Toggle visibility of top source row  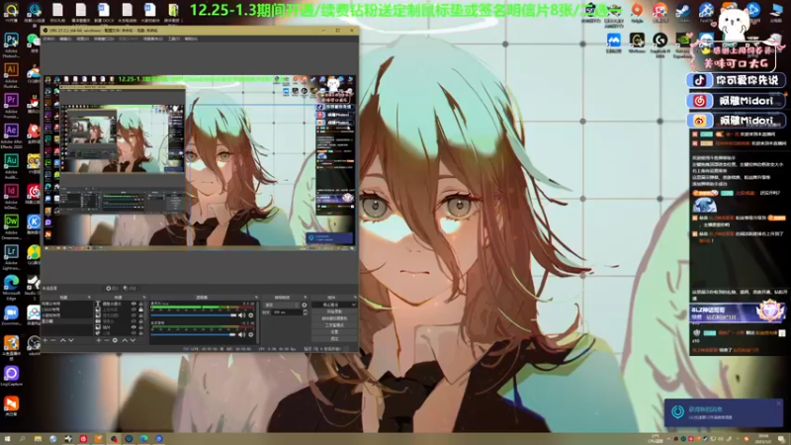tap(133, 304)
